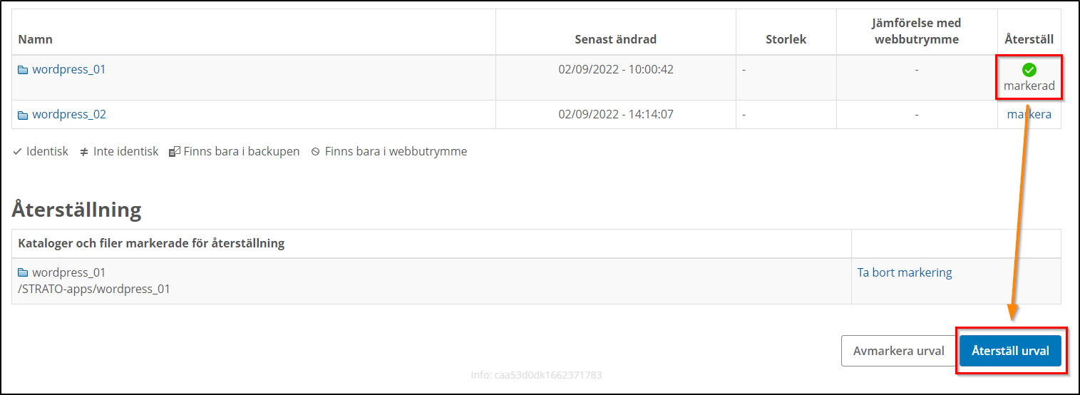Open the wordpress_02 folder name link
Image resolution: width=1080 pixels, height=395 pixels.
pos(68,115)
